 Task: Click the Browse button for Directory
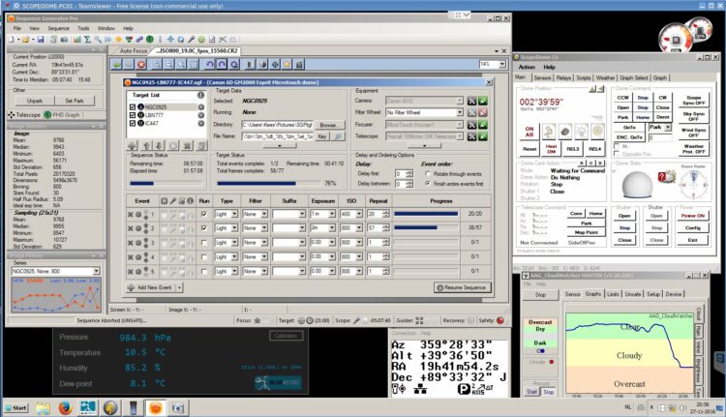(x=328, y=125)
